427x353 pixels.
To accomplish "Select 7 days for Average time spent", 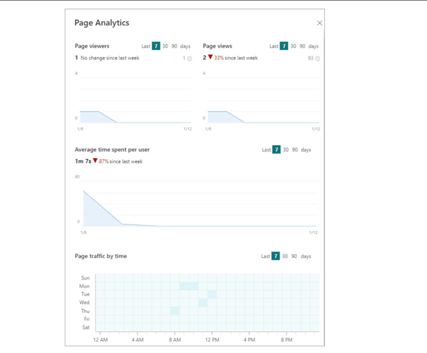I will (276, 150).
